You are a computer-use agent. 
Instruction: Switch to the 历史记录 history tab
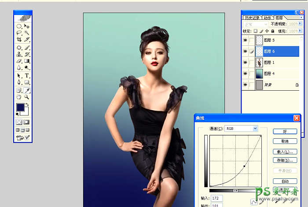point(252,17)
